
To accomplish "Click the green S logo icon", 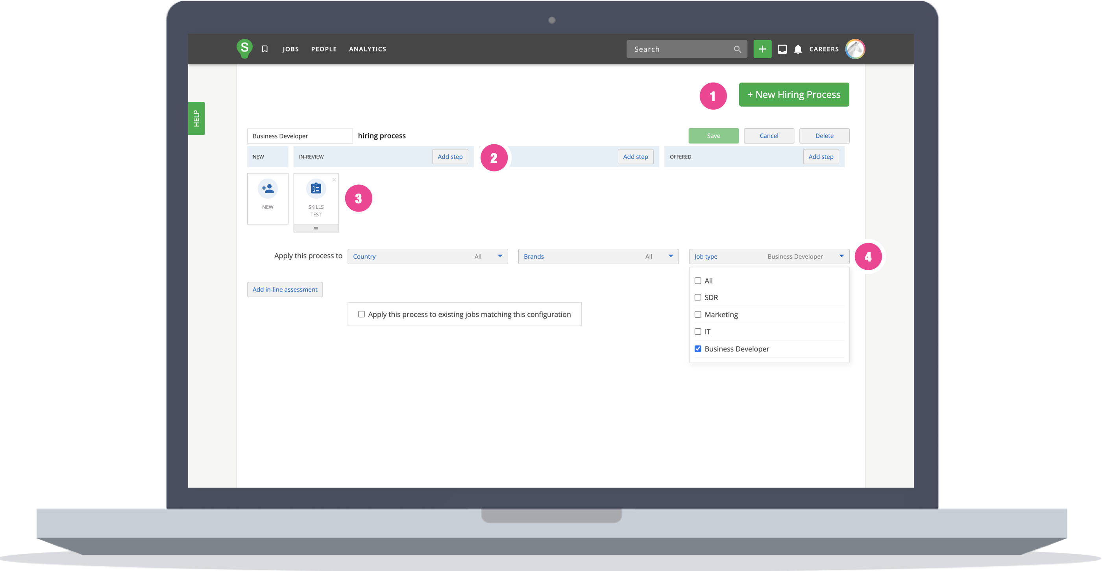I will pos(244,48).
